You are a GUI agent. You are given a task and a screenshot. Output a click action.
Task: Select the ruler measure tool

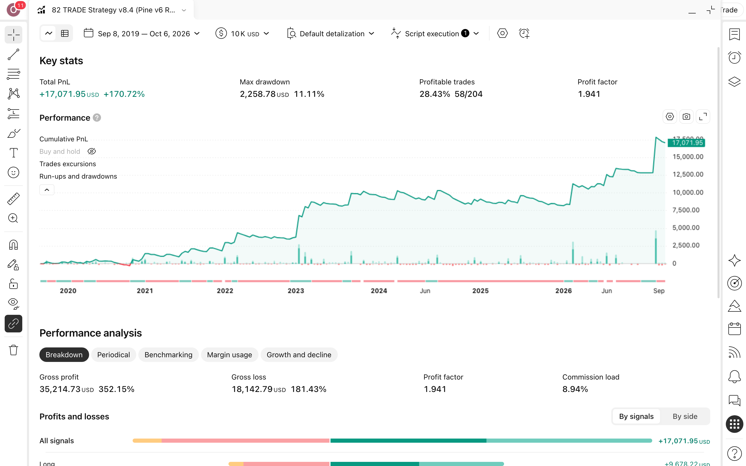point(13,199)
